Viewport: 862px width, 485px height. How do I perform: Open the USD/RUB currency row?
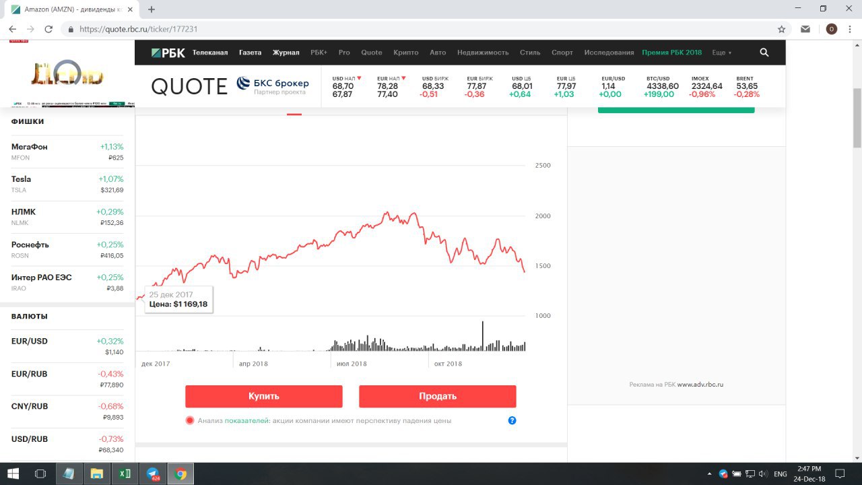coord(67,444)
